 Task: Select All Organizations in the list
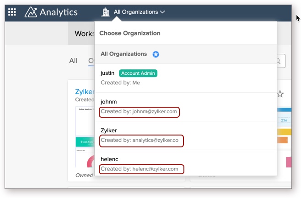coord(124,54)
